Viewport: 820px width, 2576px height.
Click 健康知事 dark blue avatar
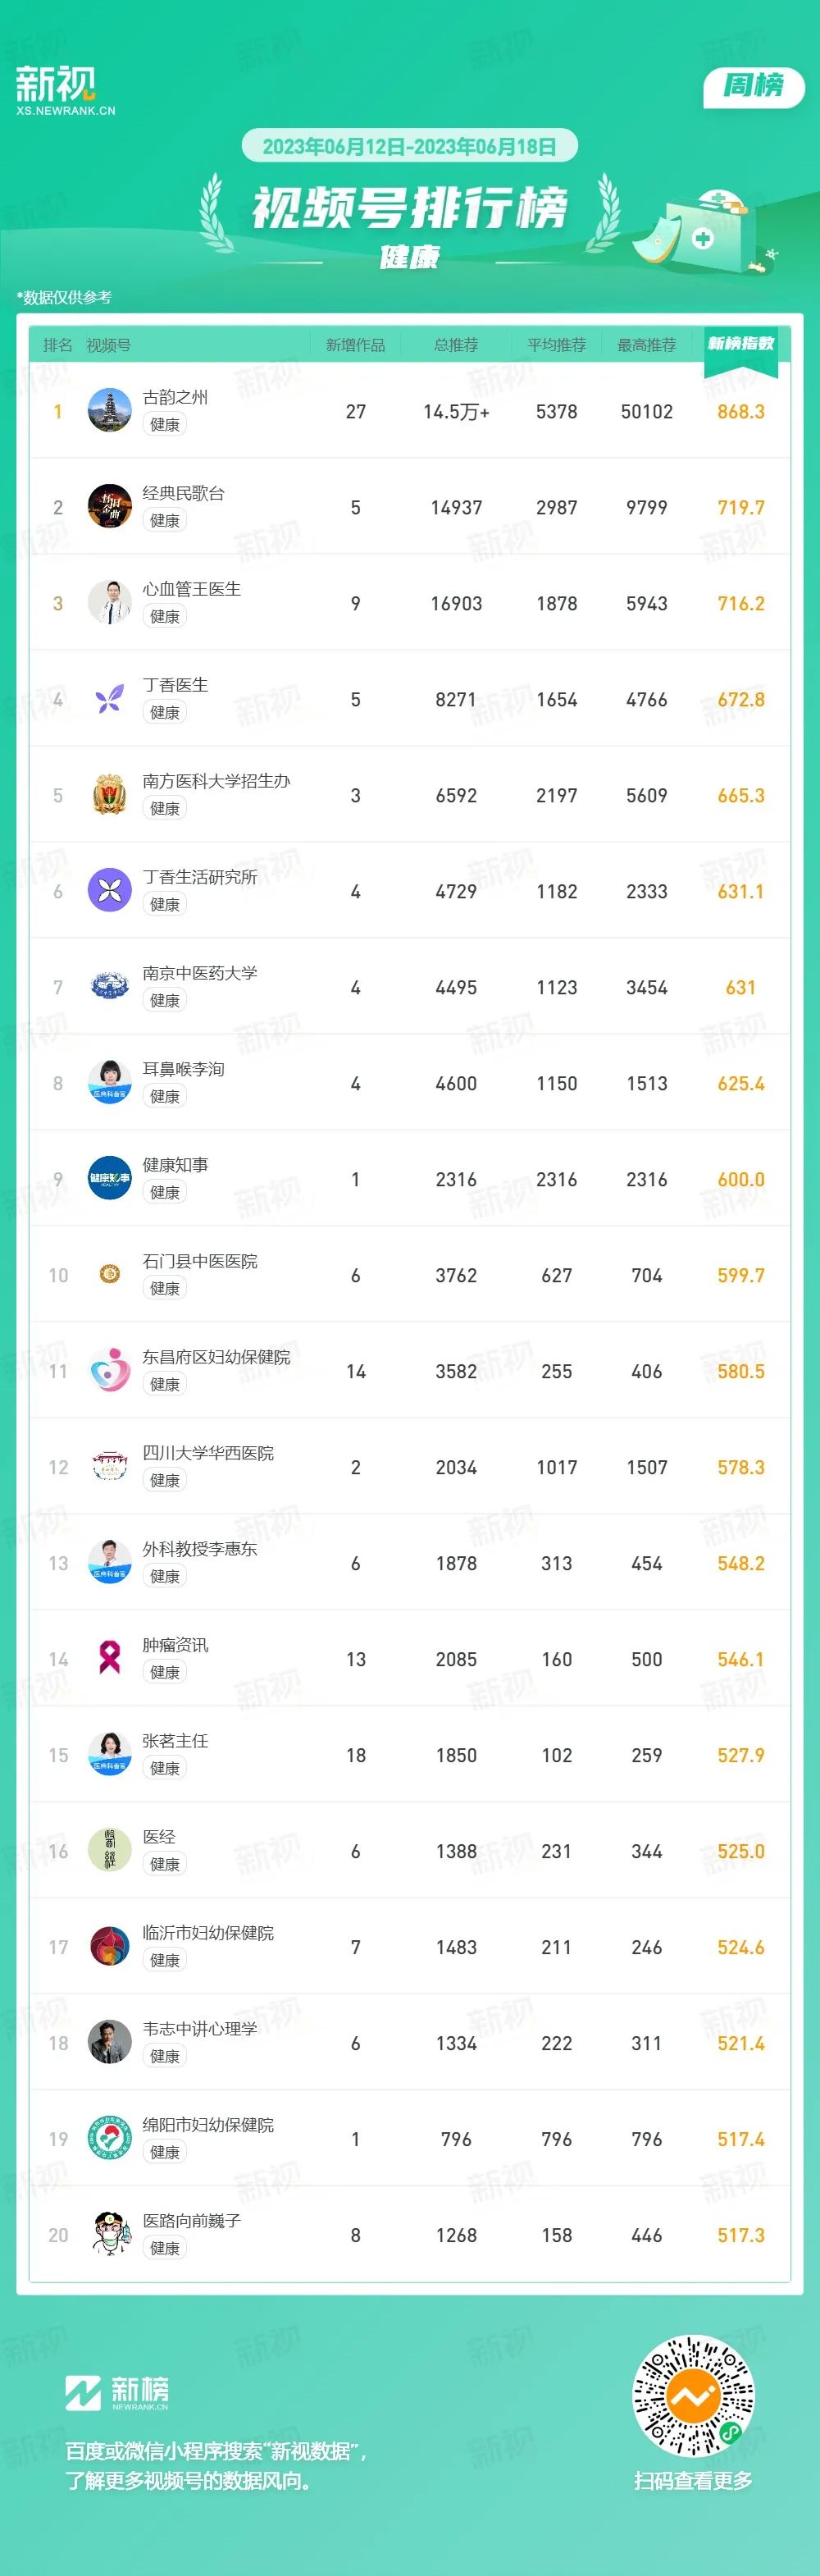click(110, 1179)
